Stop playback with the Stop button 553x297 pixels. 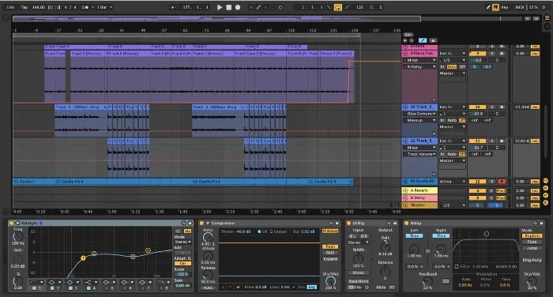[x=228, y=7]
